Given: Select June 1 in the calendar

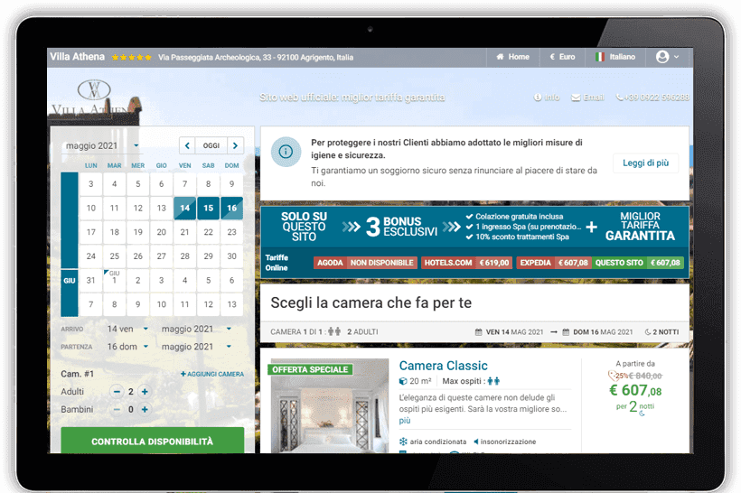Looking at the screenshot, I should click(115, 280).
